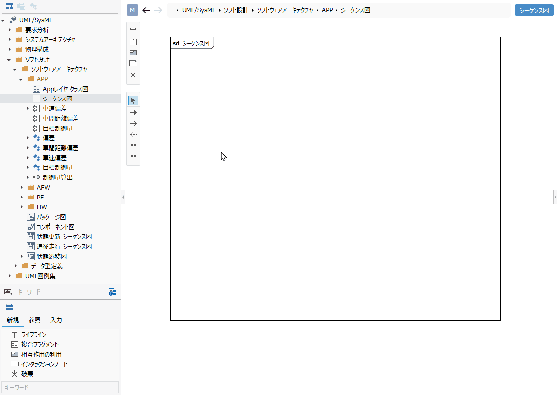Image resolution: width=557 pixels, height=395 pixels.
Task: Click the APP breadcrumb
Action: click(x=327, y=10)
